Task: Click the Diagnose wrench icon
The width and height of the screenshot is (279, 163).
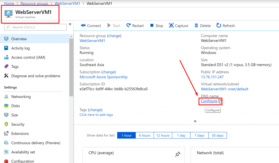Action: pos(6,76)
